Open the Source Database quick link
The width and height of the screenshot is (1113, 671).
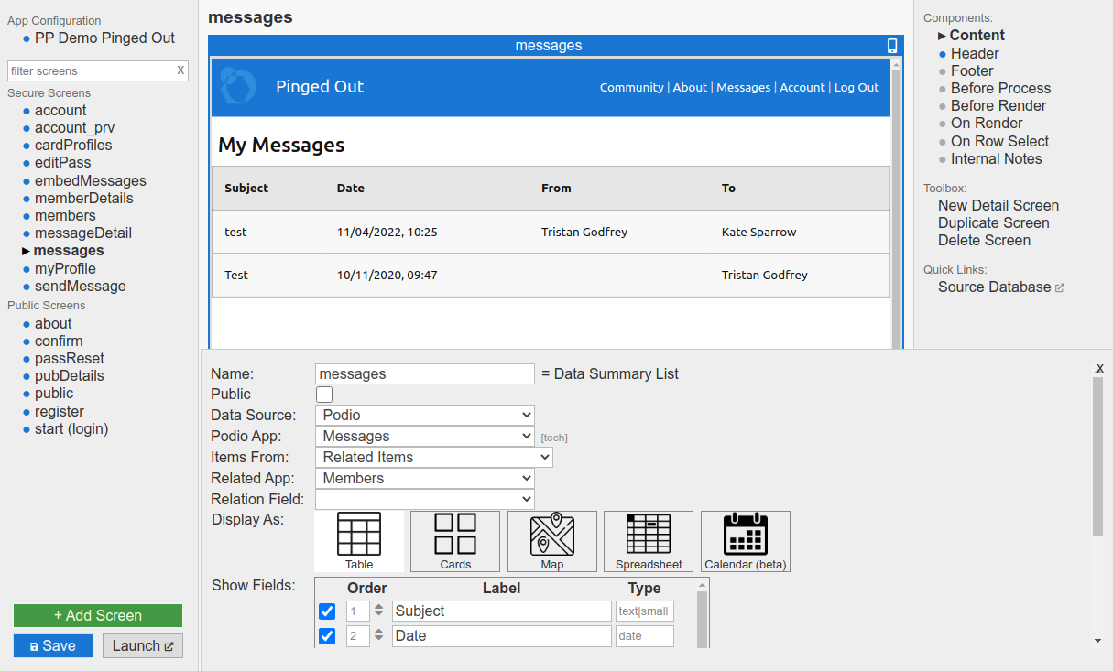coord(995,287)
